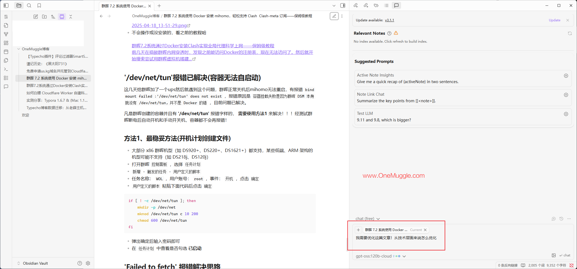Click the Update button for v3.1.1

click(x=555, y=20)
